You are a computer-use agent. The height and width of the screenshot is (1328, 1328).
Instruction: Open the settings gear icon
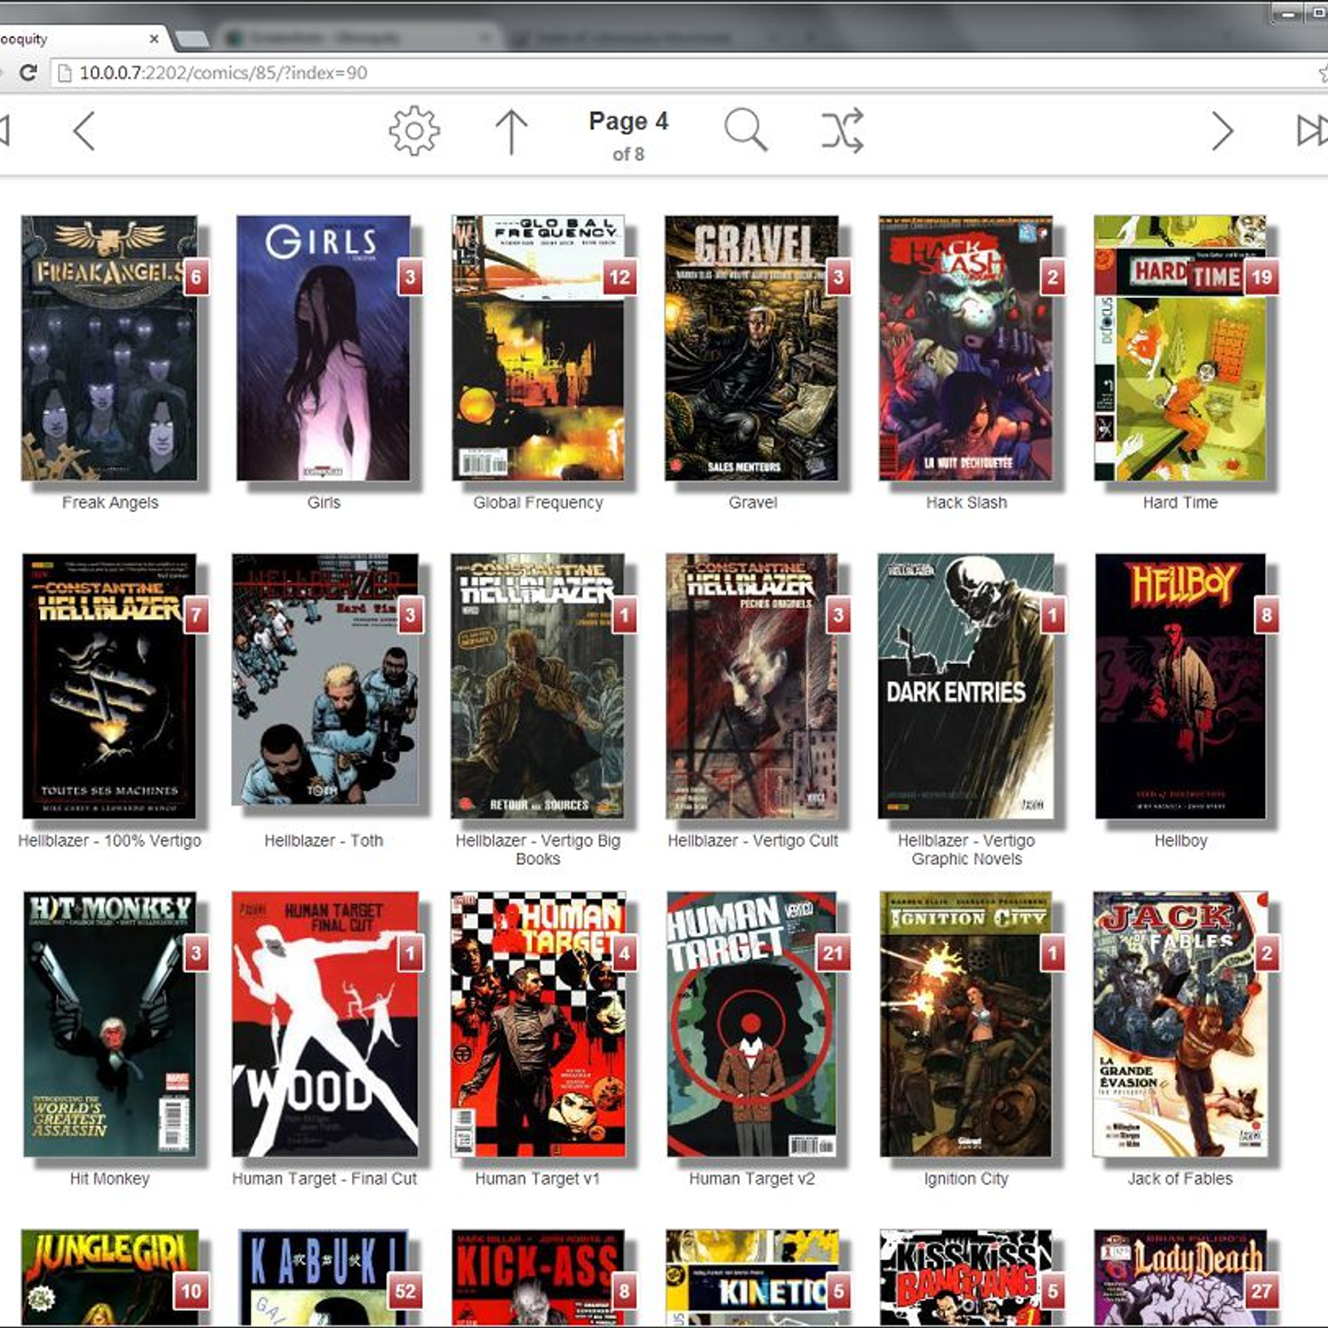point(414,131)
